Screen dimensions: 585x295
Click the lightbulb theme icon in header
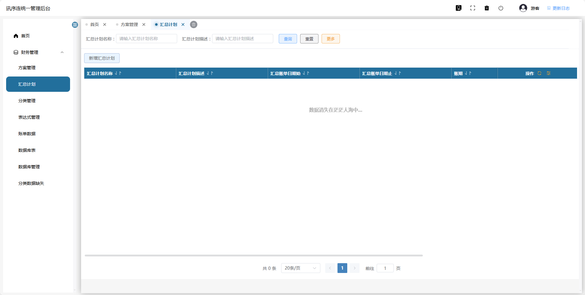click(x=459, y=8)
